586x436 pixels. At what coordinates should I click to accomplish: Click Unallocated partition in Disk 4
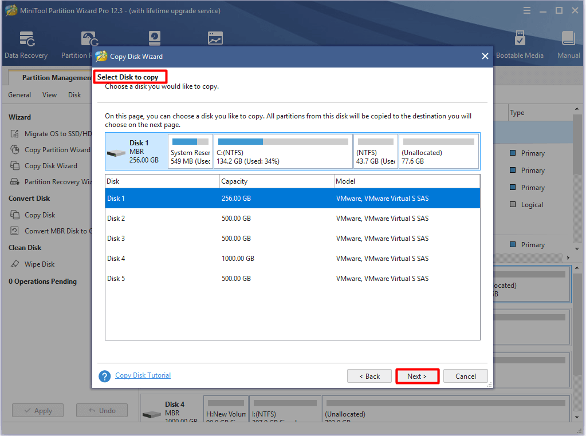[x=446, y=410]
